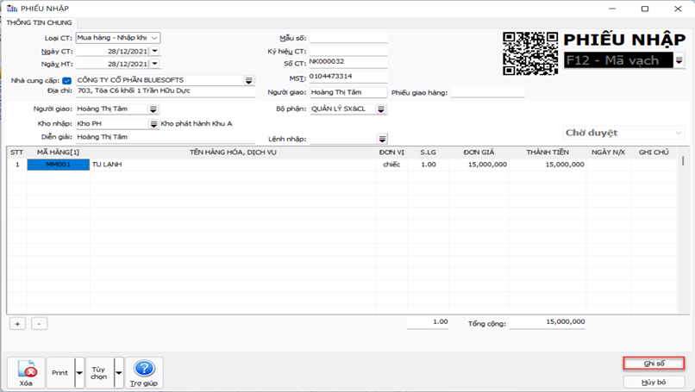Click the THÀNH TIỀN column header

[548, 152]
